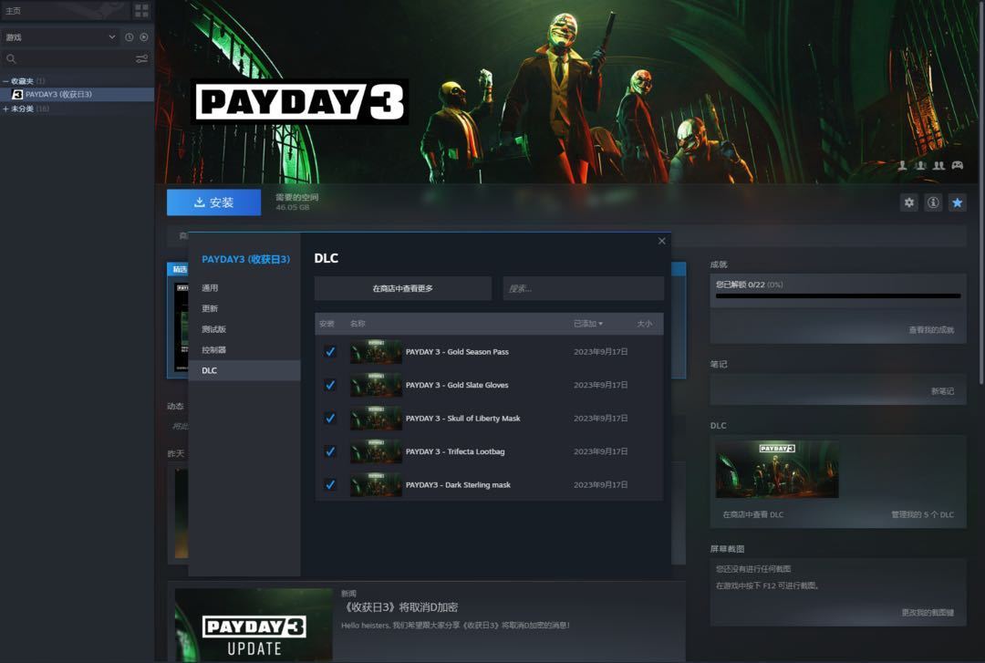Uncheck Skull of Liberty Mask checkbox
This screenshot has height=663, width=985.
pos(330,419)
